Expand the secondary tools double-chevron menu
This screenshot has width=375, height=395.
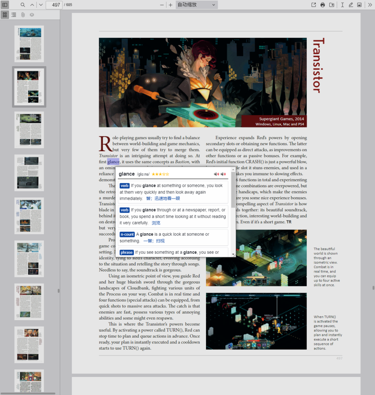point(370,5)
